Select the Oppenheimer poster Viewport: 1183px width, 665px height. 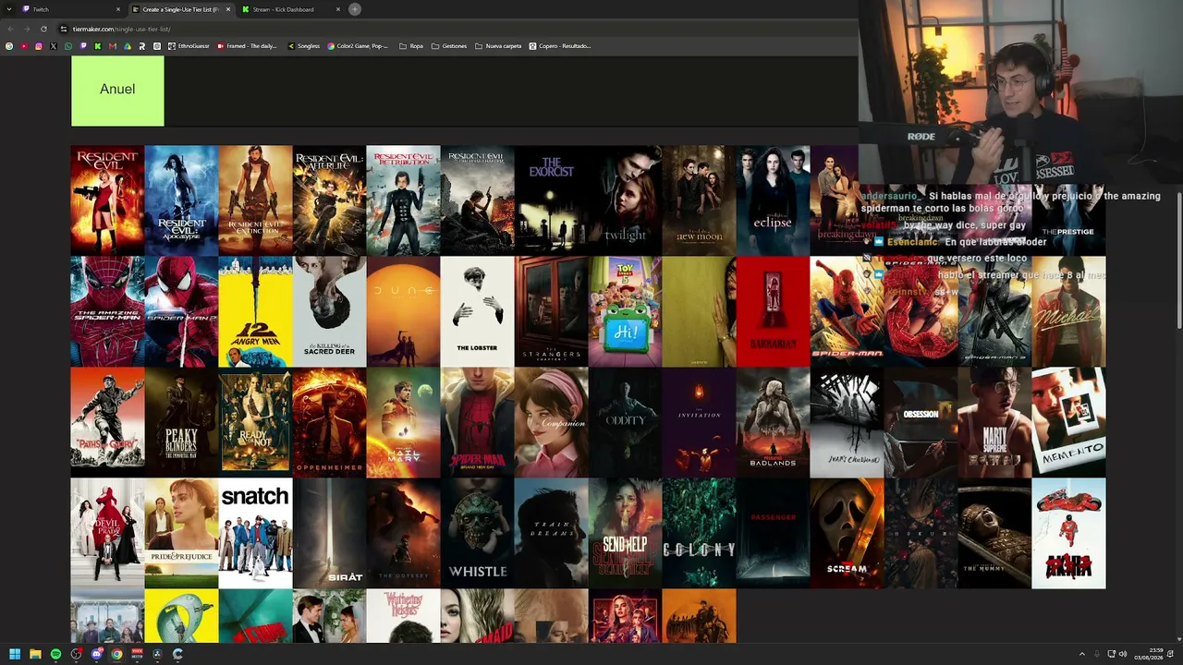click(329, 422)
